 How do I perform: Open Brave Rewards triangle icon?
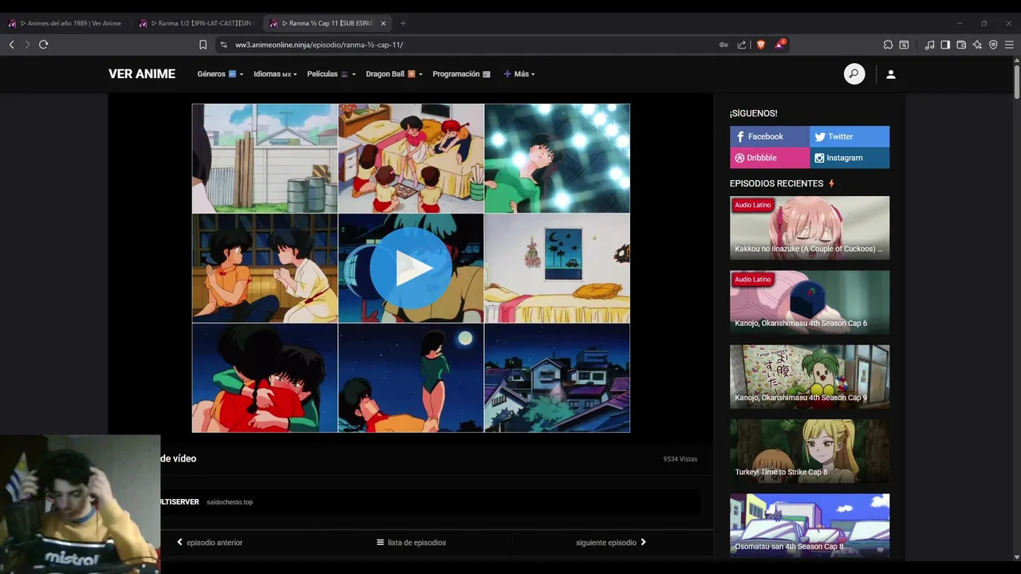click(x=779, y=45)
